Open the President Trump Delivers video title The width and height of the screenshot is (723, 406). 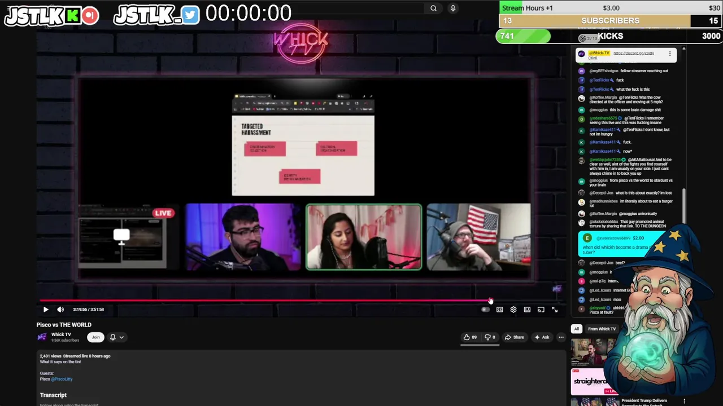pos(644,403)
